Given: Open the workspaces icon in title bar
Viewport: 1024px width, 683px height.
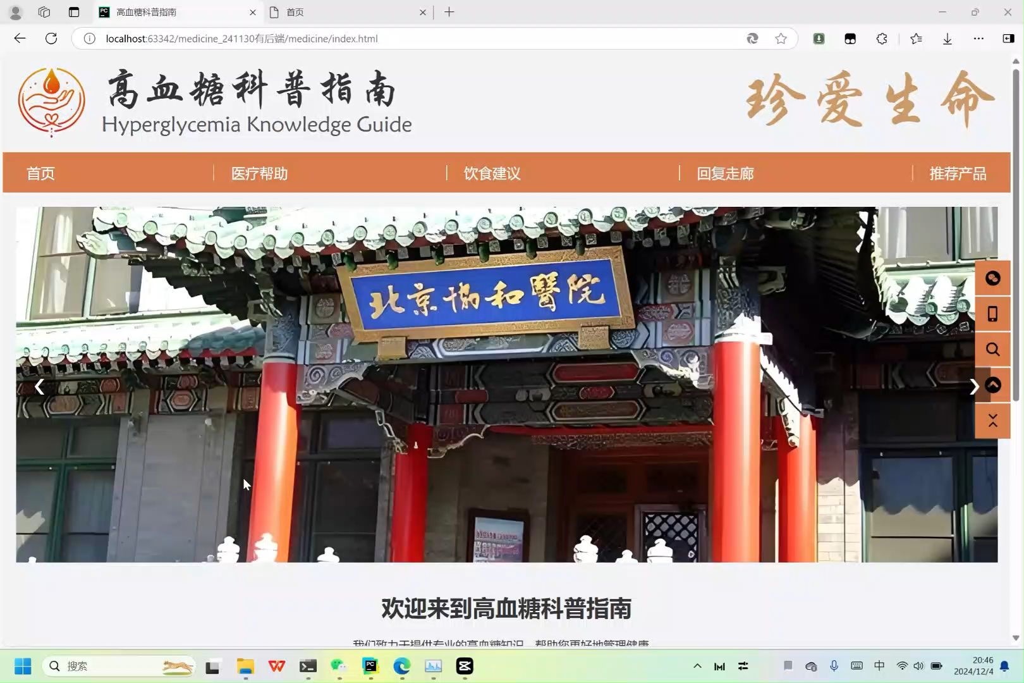Looking at the screenshot, I should coord(44,12).
